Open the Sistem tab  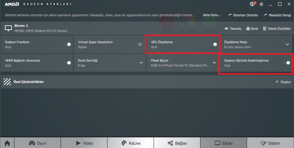pyautogui.click(x=270, y=143)
